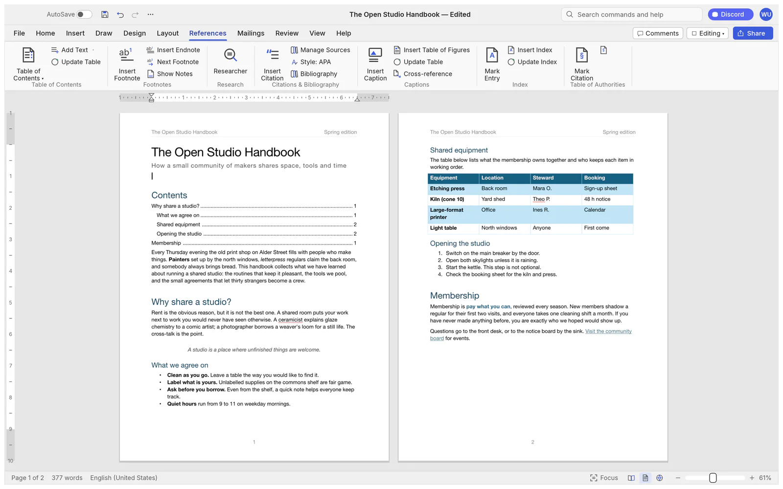Enable Focus mode in status bar

coord(604,478)
